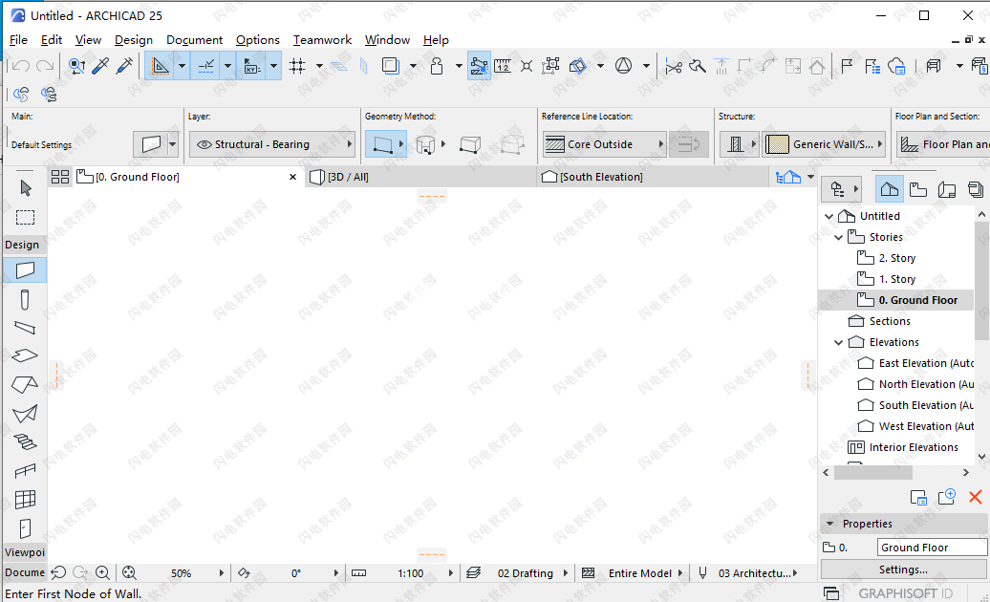Select the Curtain Wall tool

(x=25, y=499)
